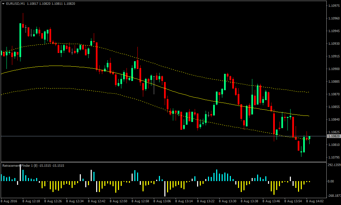Click the -268.1877 indicator scale value
Viewport: 341px width, 205px height.
pyautogui.click(x=333, y=196)
